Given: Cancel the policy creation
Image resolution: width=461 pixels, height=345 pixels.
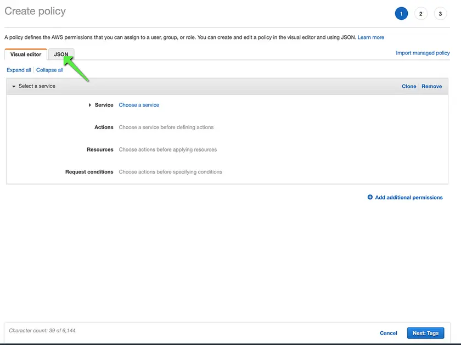Looking at the screenshot, I should coord(389,333).
